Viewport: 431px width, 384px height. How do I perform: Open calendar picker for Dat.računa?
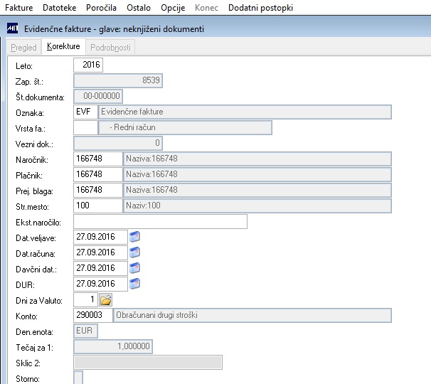click(134, 252)
